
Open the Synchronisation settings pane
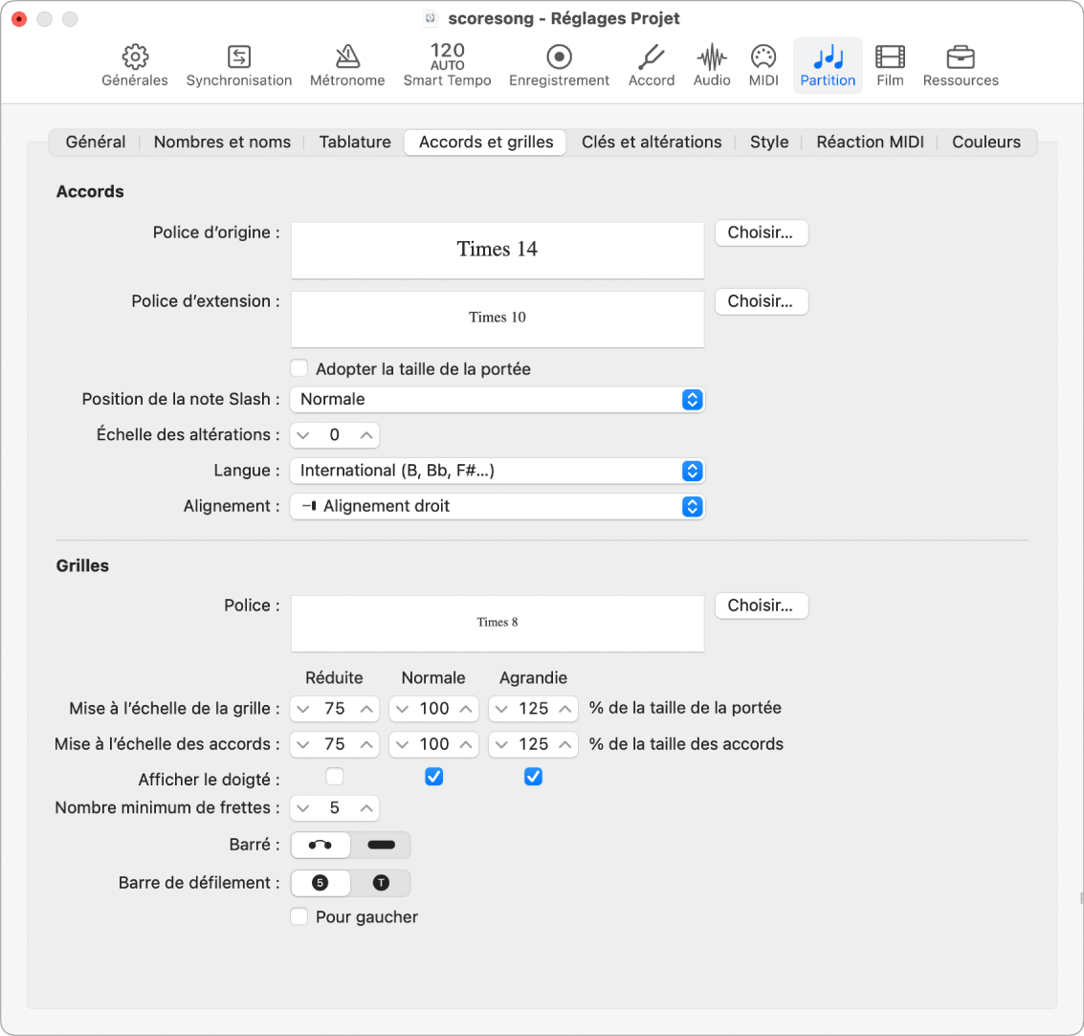tap(238, 65)
